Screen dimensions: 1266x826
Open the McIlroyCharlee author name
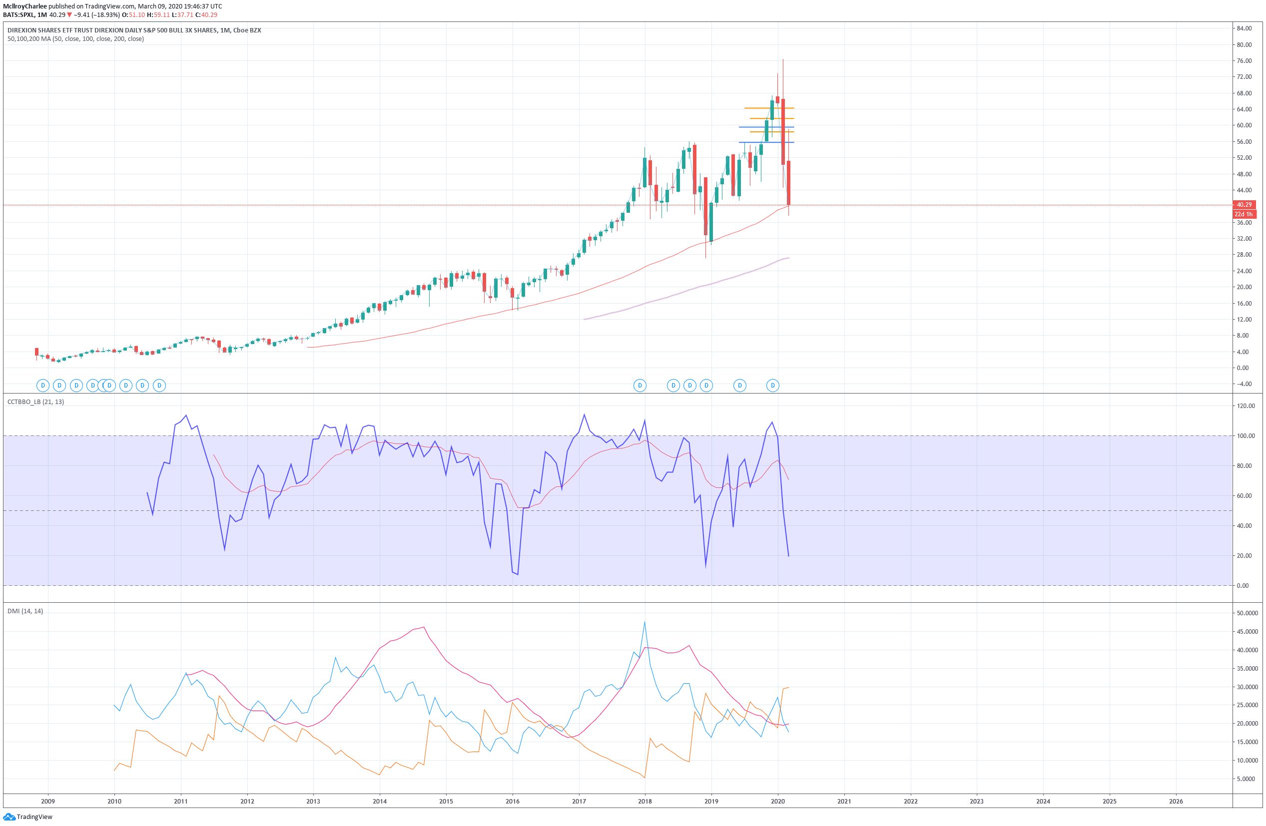(24, 6)
